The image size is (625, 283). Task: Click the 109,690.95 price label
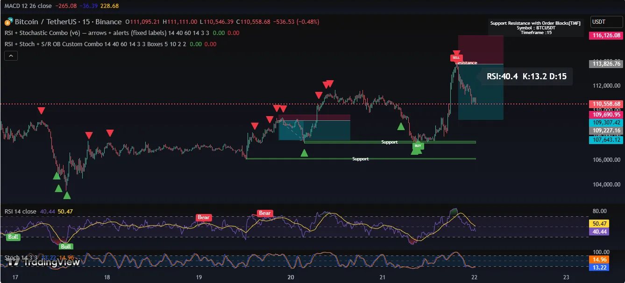[x=606, y=114]
